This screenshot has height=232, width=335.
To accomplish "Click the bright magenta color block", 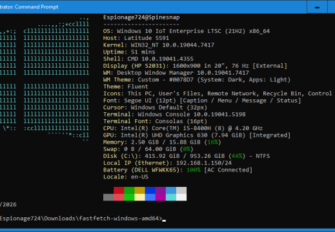I will 161,197.
